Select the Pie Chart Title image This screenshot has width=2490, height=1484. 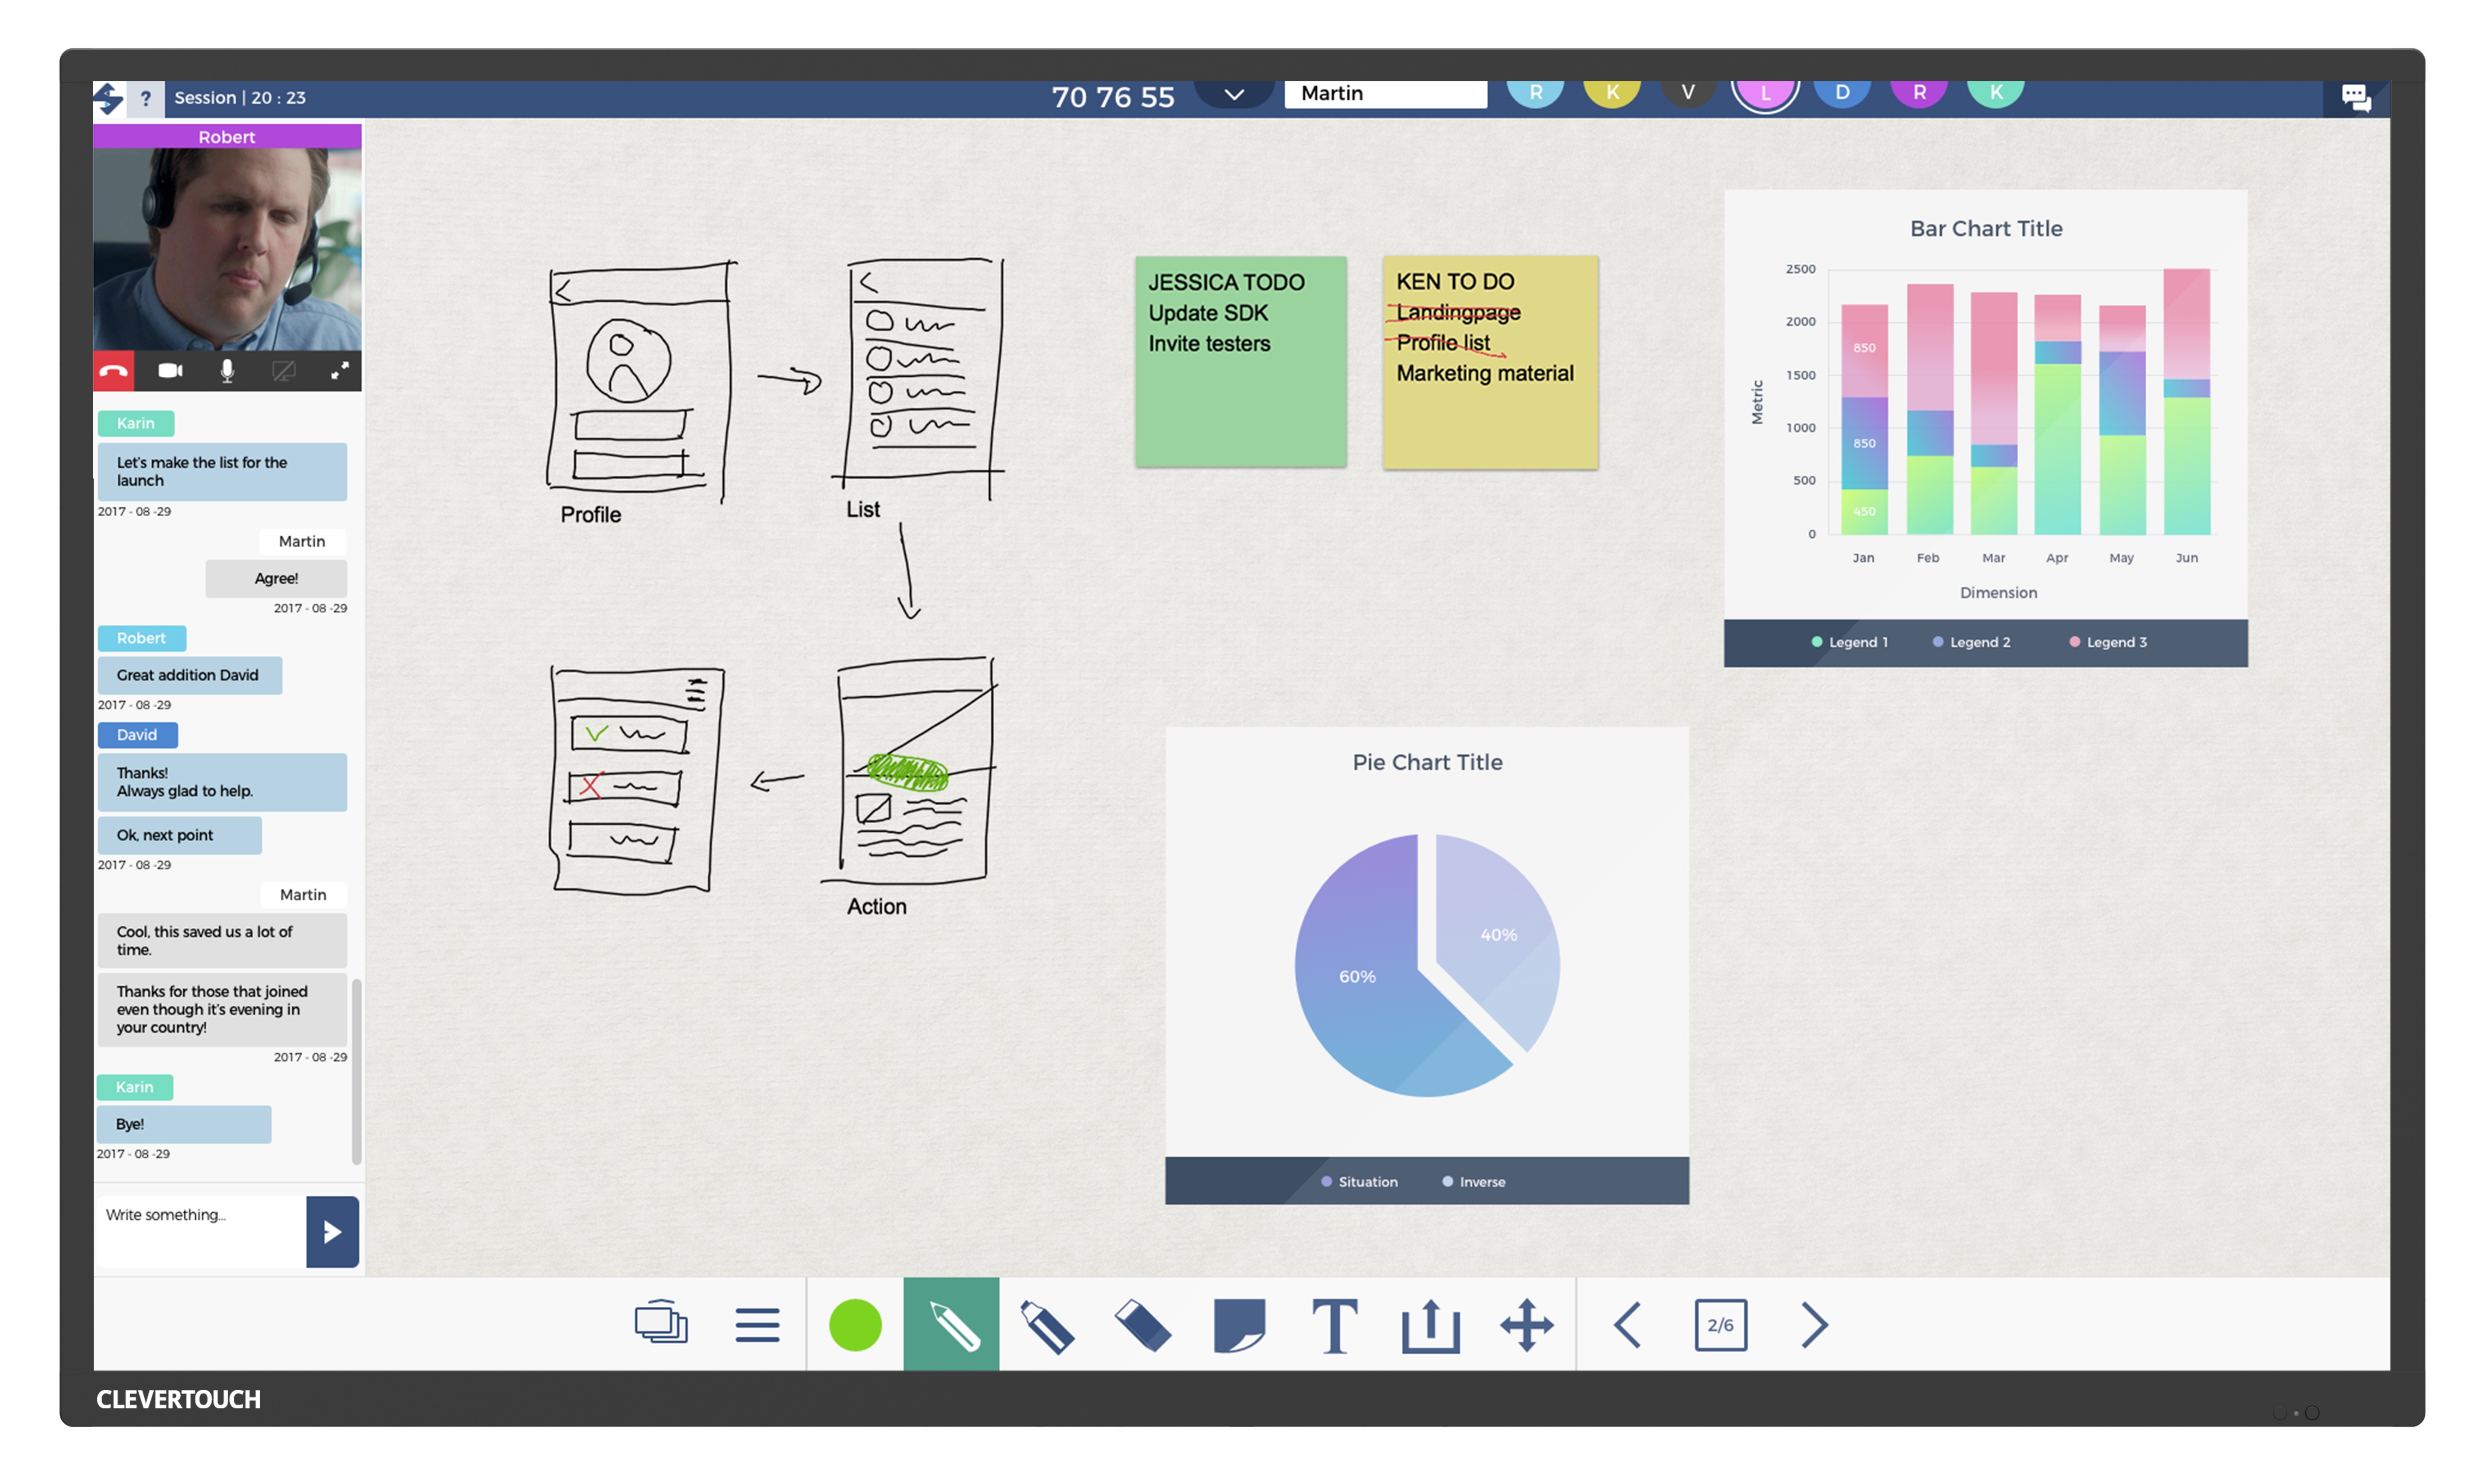(x=1427, y=966)
